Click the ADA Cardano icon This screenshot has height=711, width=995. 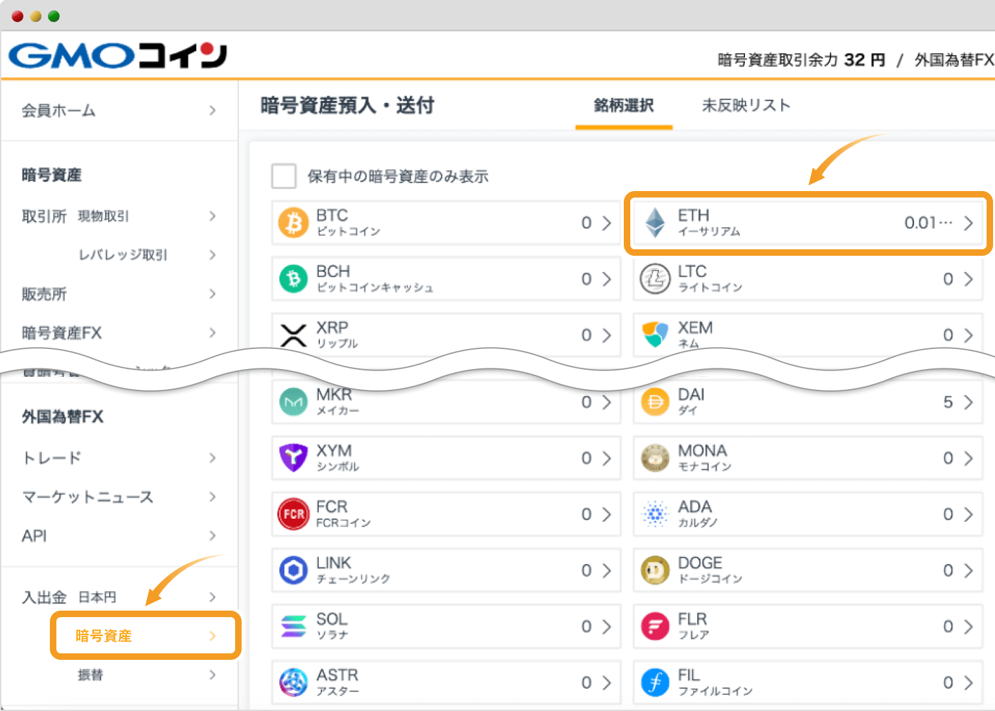coord(655,514)
